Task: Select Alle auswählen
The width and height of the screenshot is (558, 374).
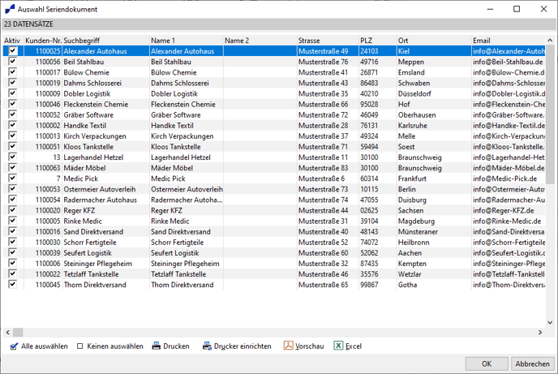Action: pyautogui.click(x=39, y=346)
